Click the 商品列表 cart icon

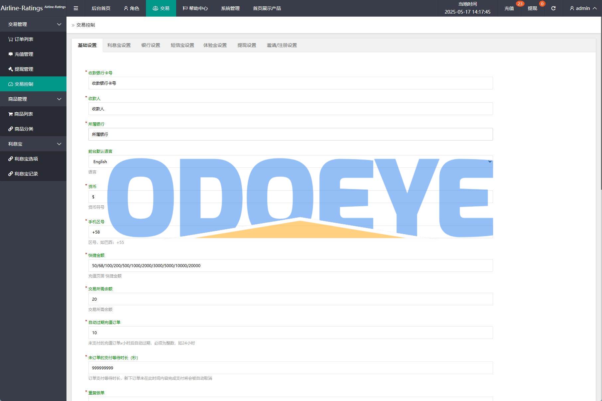[x=11, y=114]
